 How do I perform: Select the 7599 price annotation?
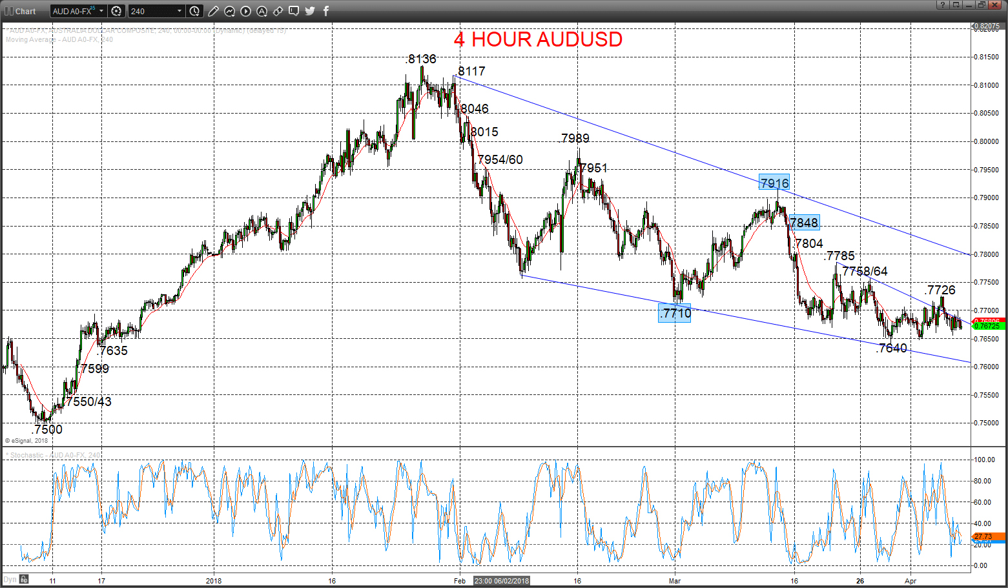point(95,369)
